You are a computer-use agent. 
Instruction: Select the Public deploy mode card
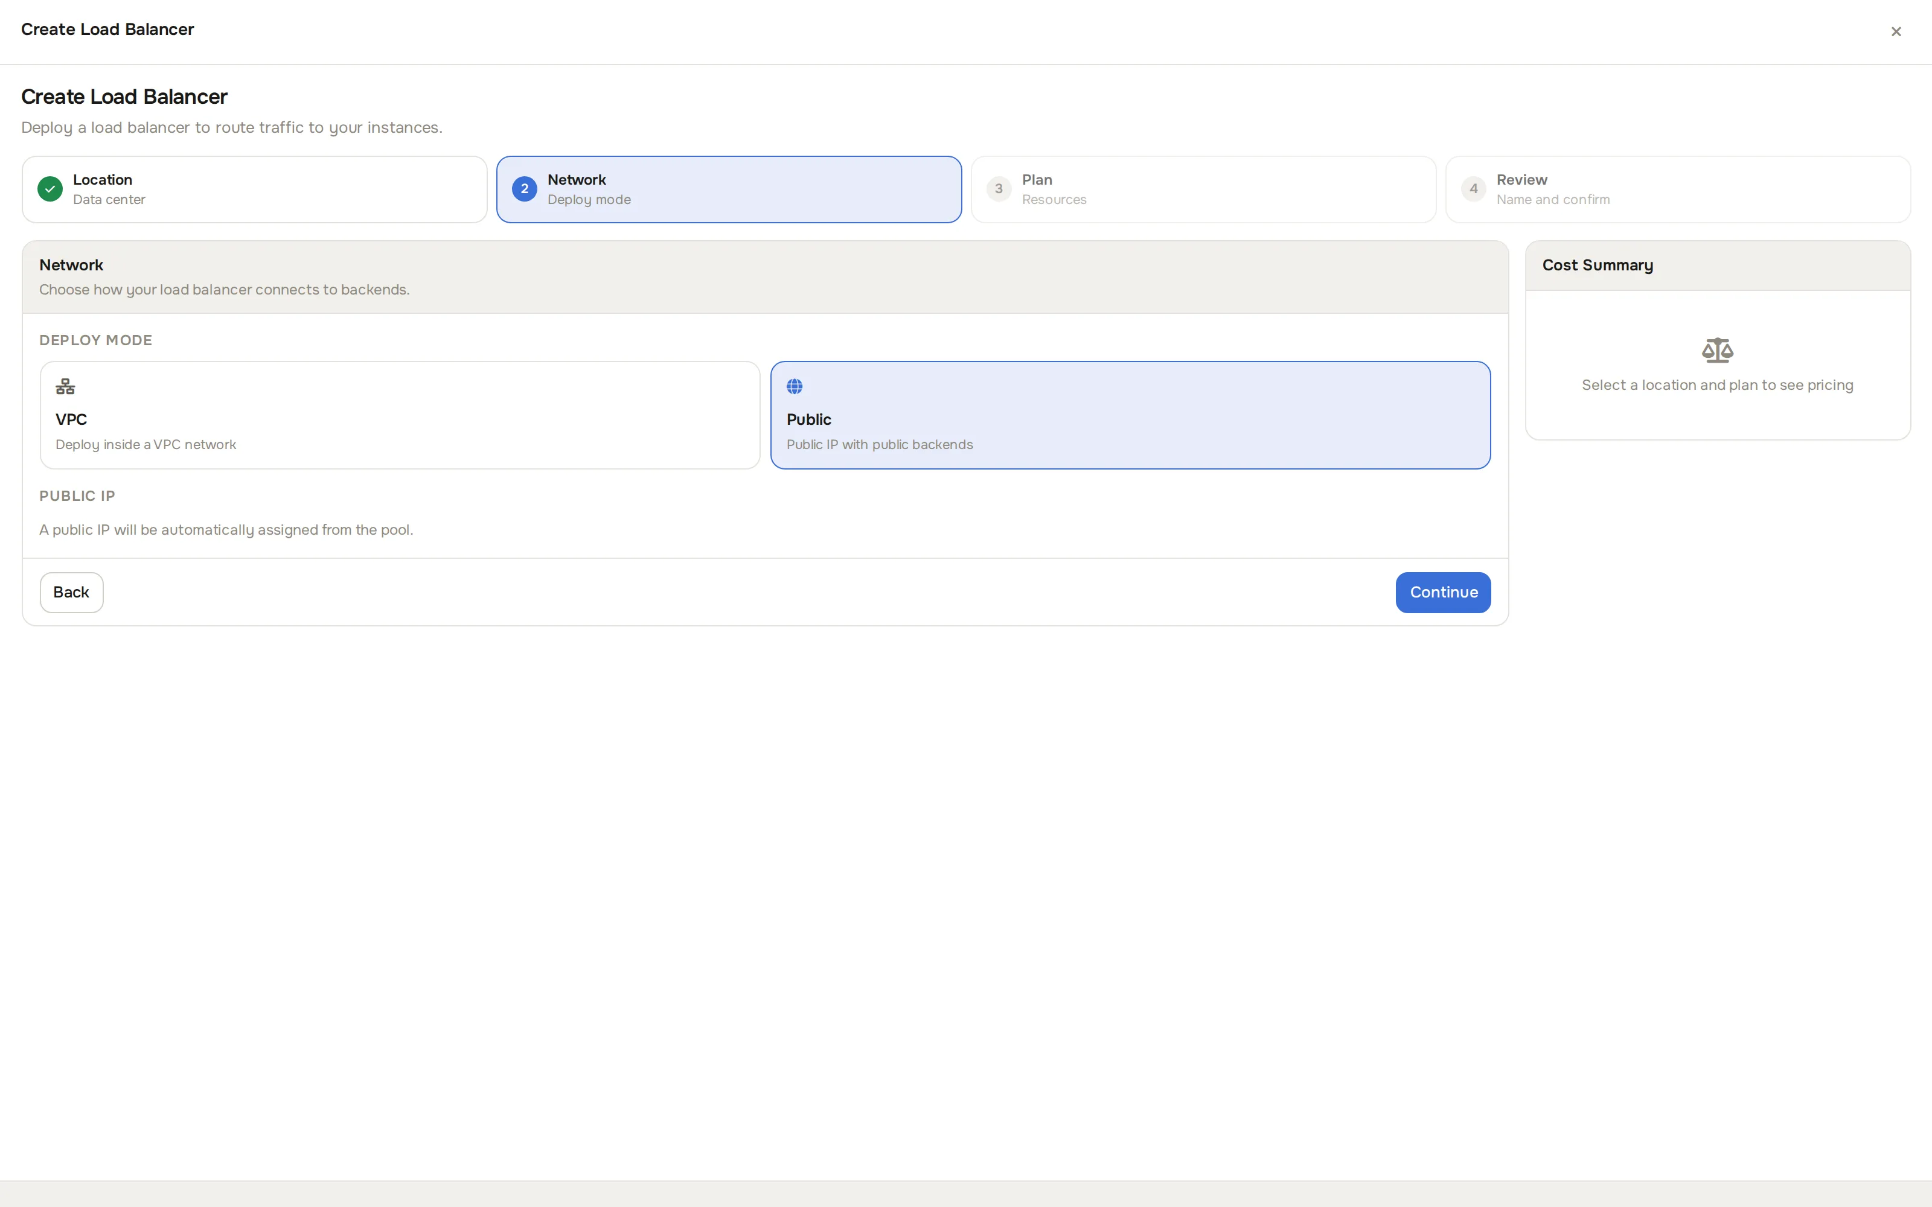(1130, 415)
